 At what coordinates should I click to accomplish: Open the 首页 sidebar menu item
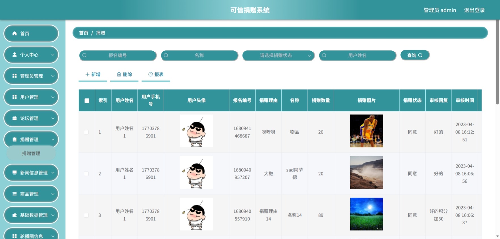point(31,33)
